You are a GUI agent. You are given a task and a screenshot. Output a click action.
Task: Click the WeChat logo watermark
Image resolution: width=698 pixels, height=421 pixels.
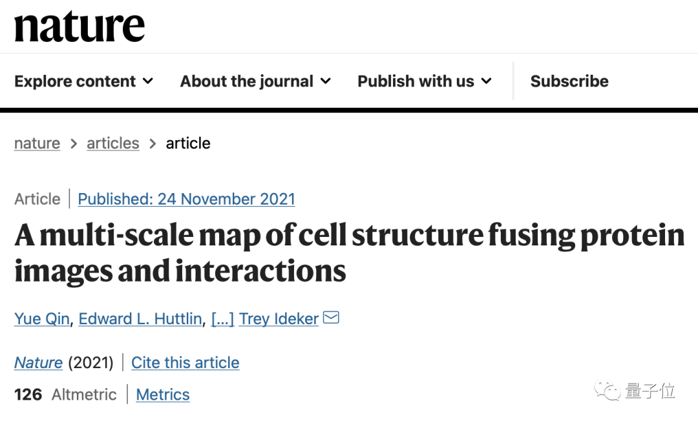(607, 391)
